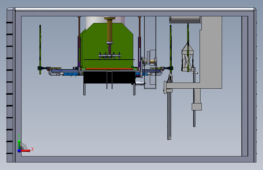Select the small gray square block on the lower rod
This screenshot has height=170, width=263.
coord(197,107)
